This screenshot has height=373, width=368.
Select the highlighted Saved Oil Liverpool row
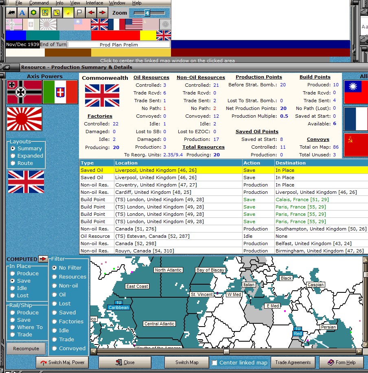point(223,170)
